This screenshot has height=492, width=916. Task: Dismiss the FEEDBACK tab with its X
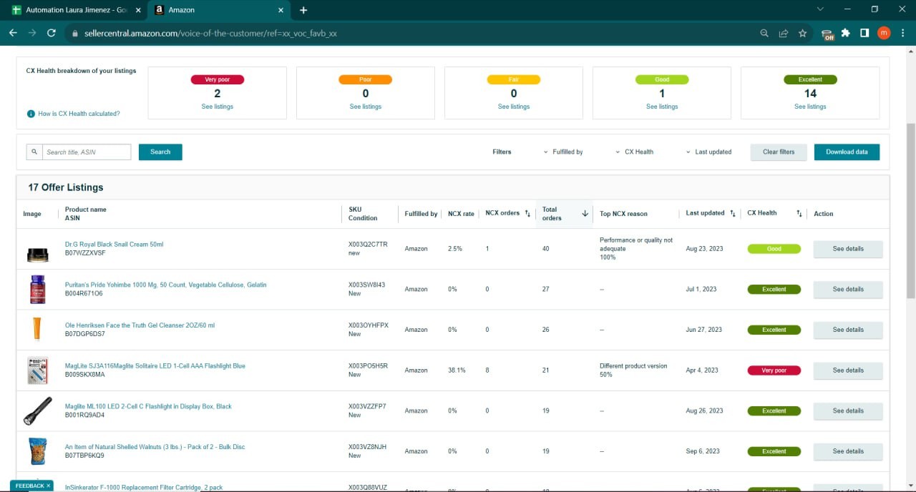click(x=48, y=486)
